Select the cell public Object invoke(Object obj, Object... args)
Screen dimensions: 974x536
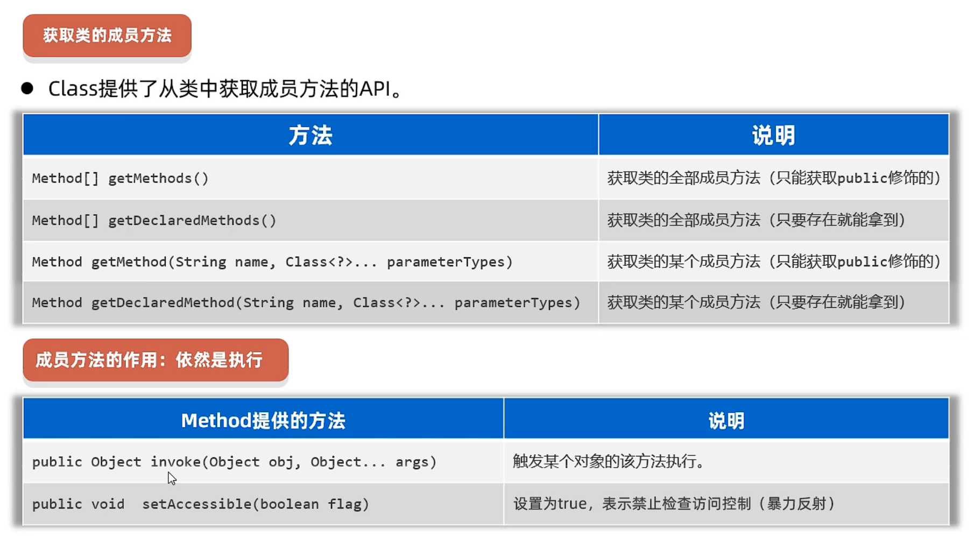tap(263, 462)
